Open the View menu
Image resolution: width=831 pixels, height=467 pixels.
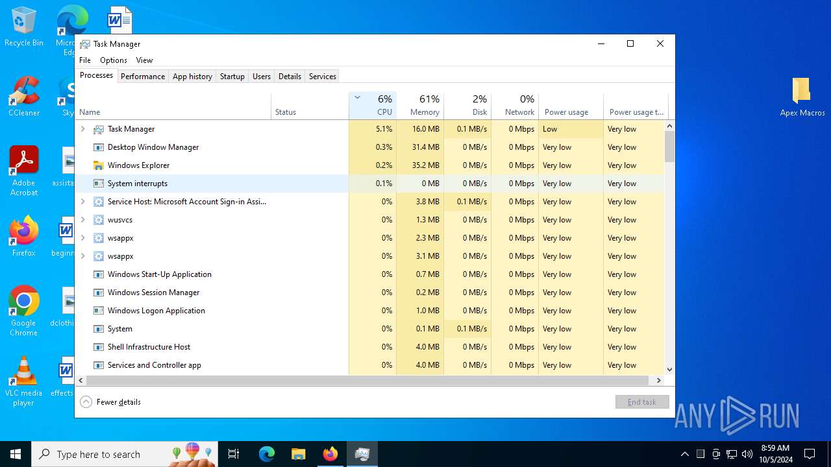pyautogui.click(x=144, y=60)
